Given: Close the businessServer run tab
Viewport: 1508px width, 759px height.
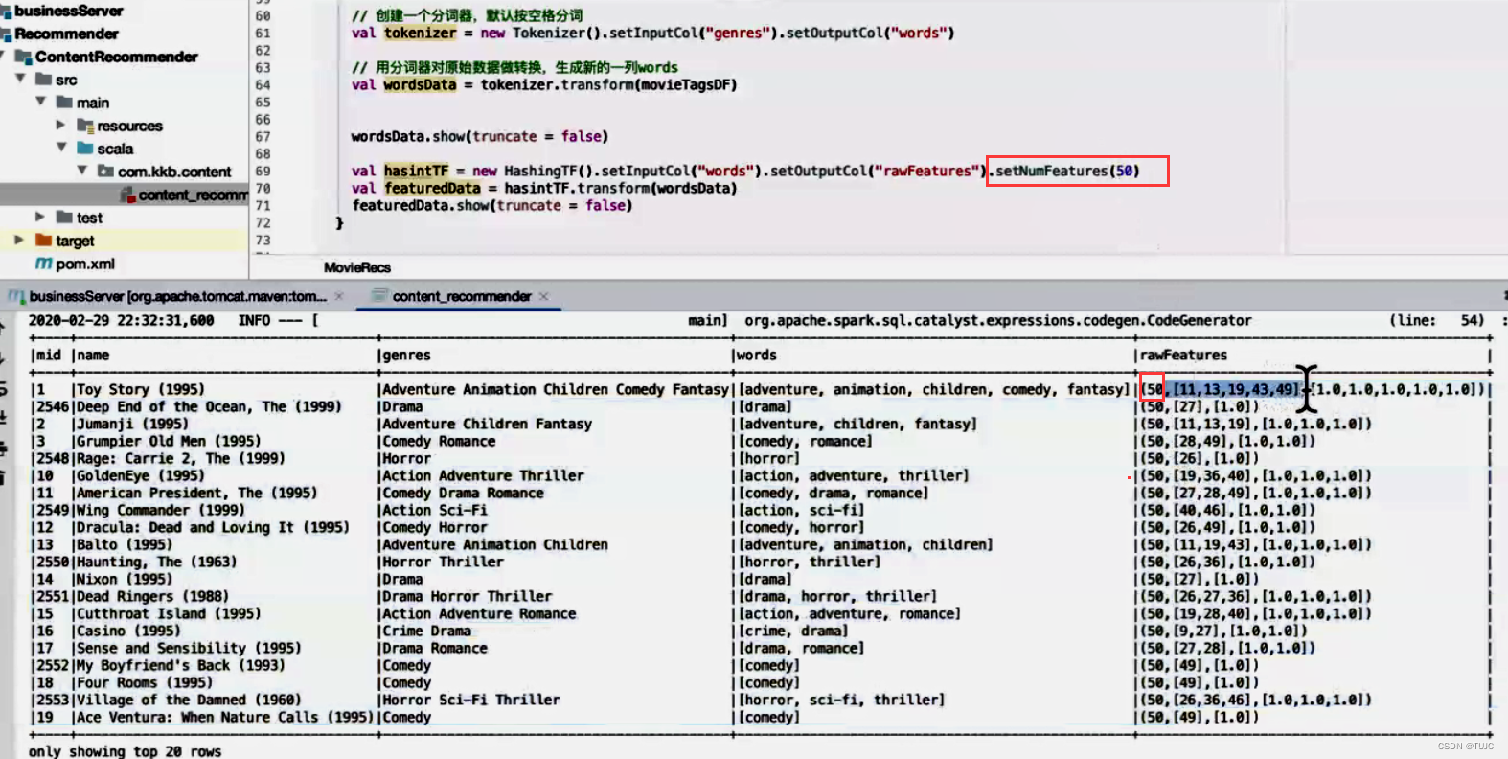Looking at the screenshot, I should tap(339, 296).
